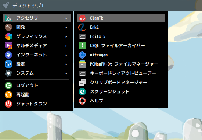The image size is (202, 140).
Task: Click the LXQt archiver zipper icon
Action: click(x=82, y=46)
